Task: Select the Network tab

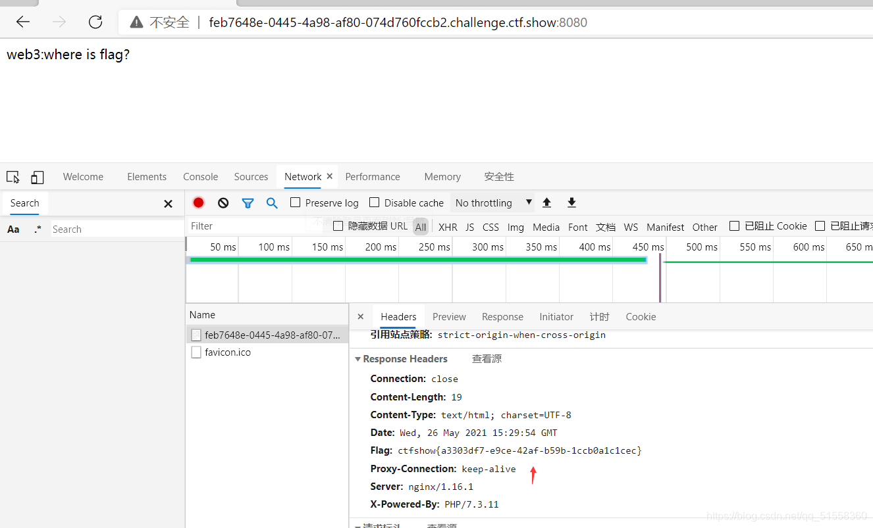Action: click(x=303, y=177)
